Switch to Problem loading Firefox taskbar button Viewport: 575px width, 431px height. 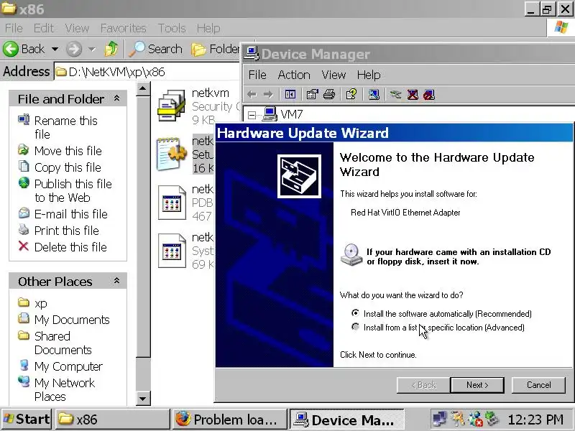click(x=229, y=420)
